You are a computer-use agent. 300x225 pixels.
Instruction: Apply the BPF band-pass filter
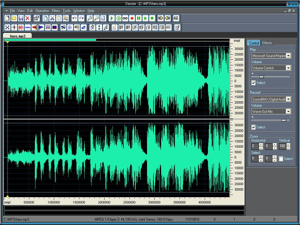pos(121,27)
